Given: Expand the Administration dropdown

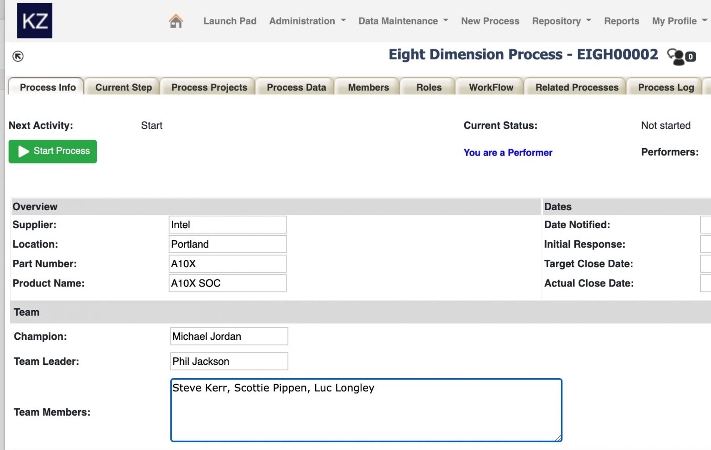Looking at the screenshot, I should 306,21.
